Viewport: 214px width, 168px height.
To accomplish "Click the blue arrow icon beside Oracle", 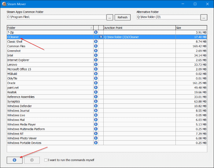I will 96,83.
